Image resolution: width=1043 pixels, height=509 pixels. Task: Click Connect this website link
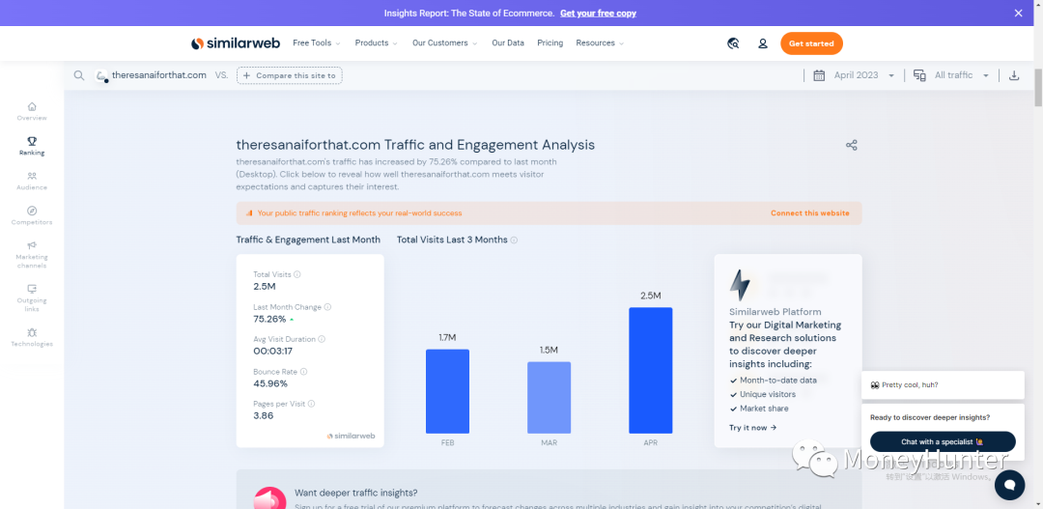pos(810,213)
